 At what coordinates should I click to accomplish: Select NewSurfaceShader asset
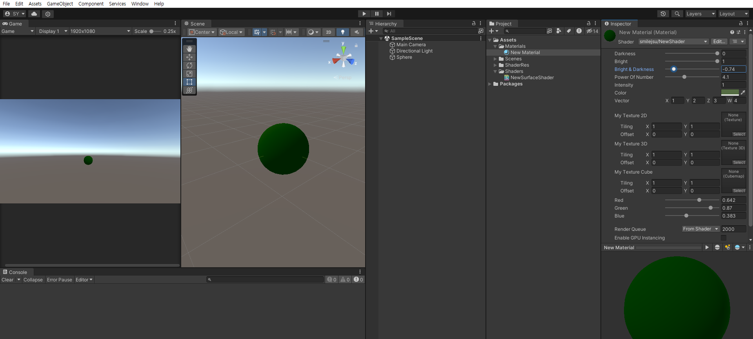point(532,78)
